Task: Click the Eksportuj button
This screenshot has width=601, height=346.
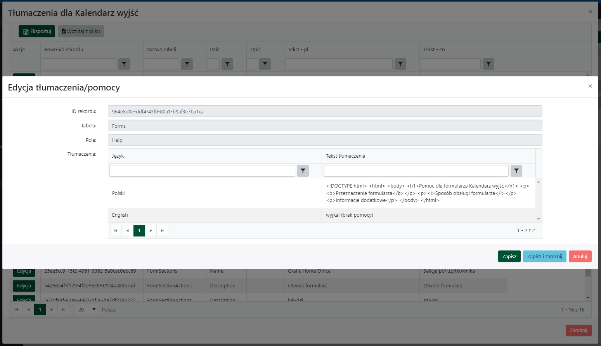Action: tap(37, 31)
